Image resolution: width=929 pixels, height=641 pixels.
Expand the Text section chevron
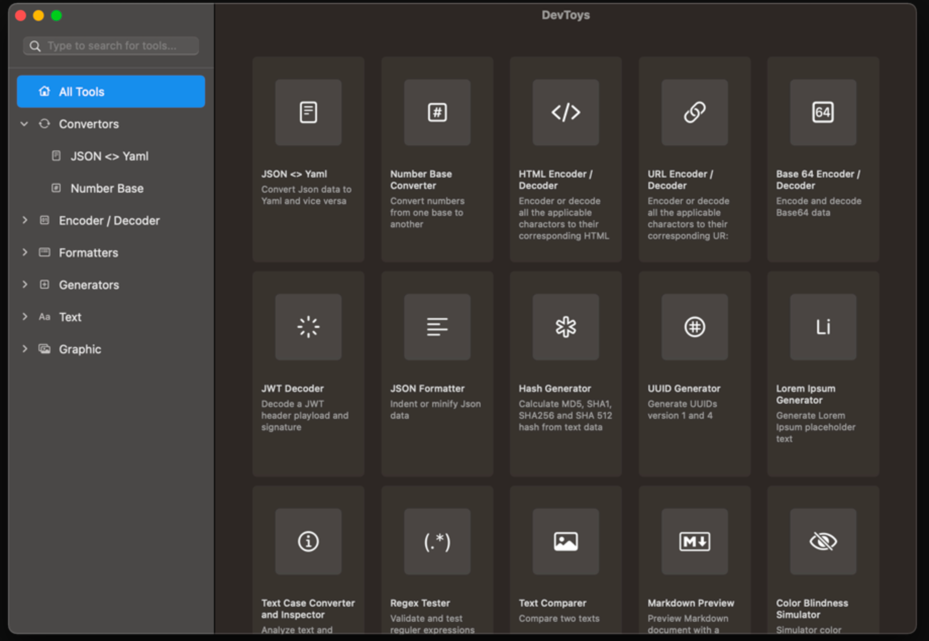25,317
